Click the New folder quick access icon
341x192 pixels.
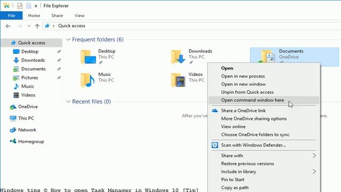coord(28,6)
